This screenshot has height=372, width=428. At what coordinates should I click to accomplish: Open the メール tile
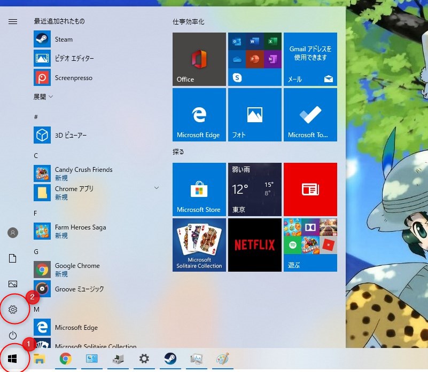tap(310, 59)
